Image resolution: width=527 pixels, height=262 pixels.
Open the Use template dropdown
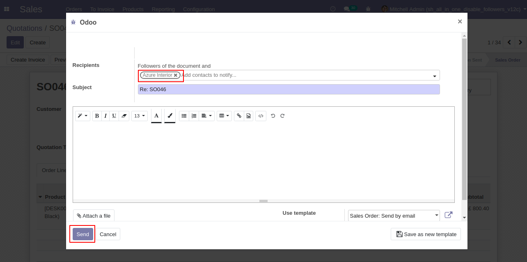click(394, 216)
